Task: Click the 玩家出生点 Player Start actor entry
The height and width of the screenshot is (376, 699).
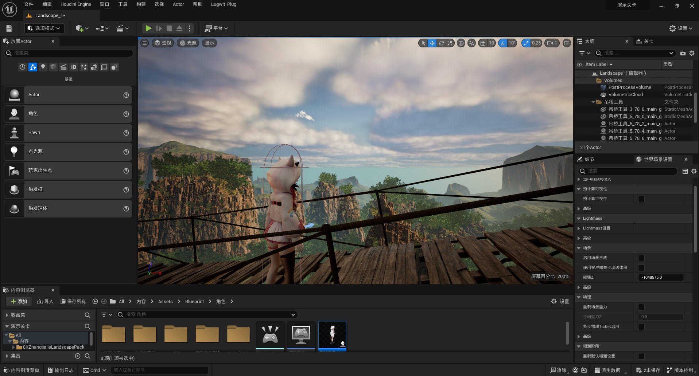Action: click(x=68, y=171)
